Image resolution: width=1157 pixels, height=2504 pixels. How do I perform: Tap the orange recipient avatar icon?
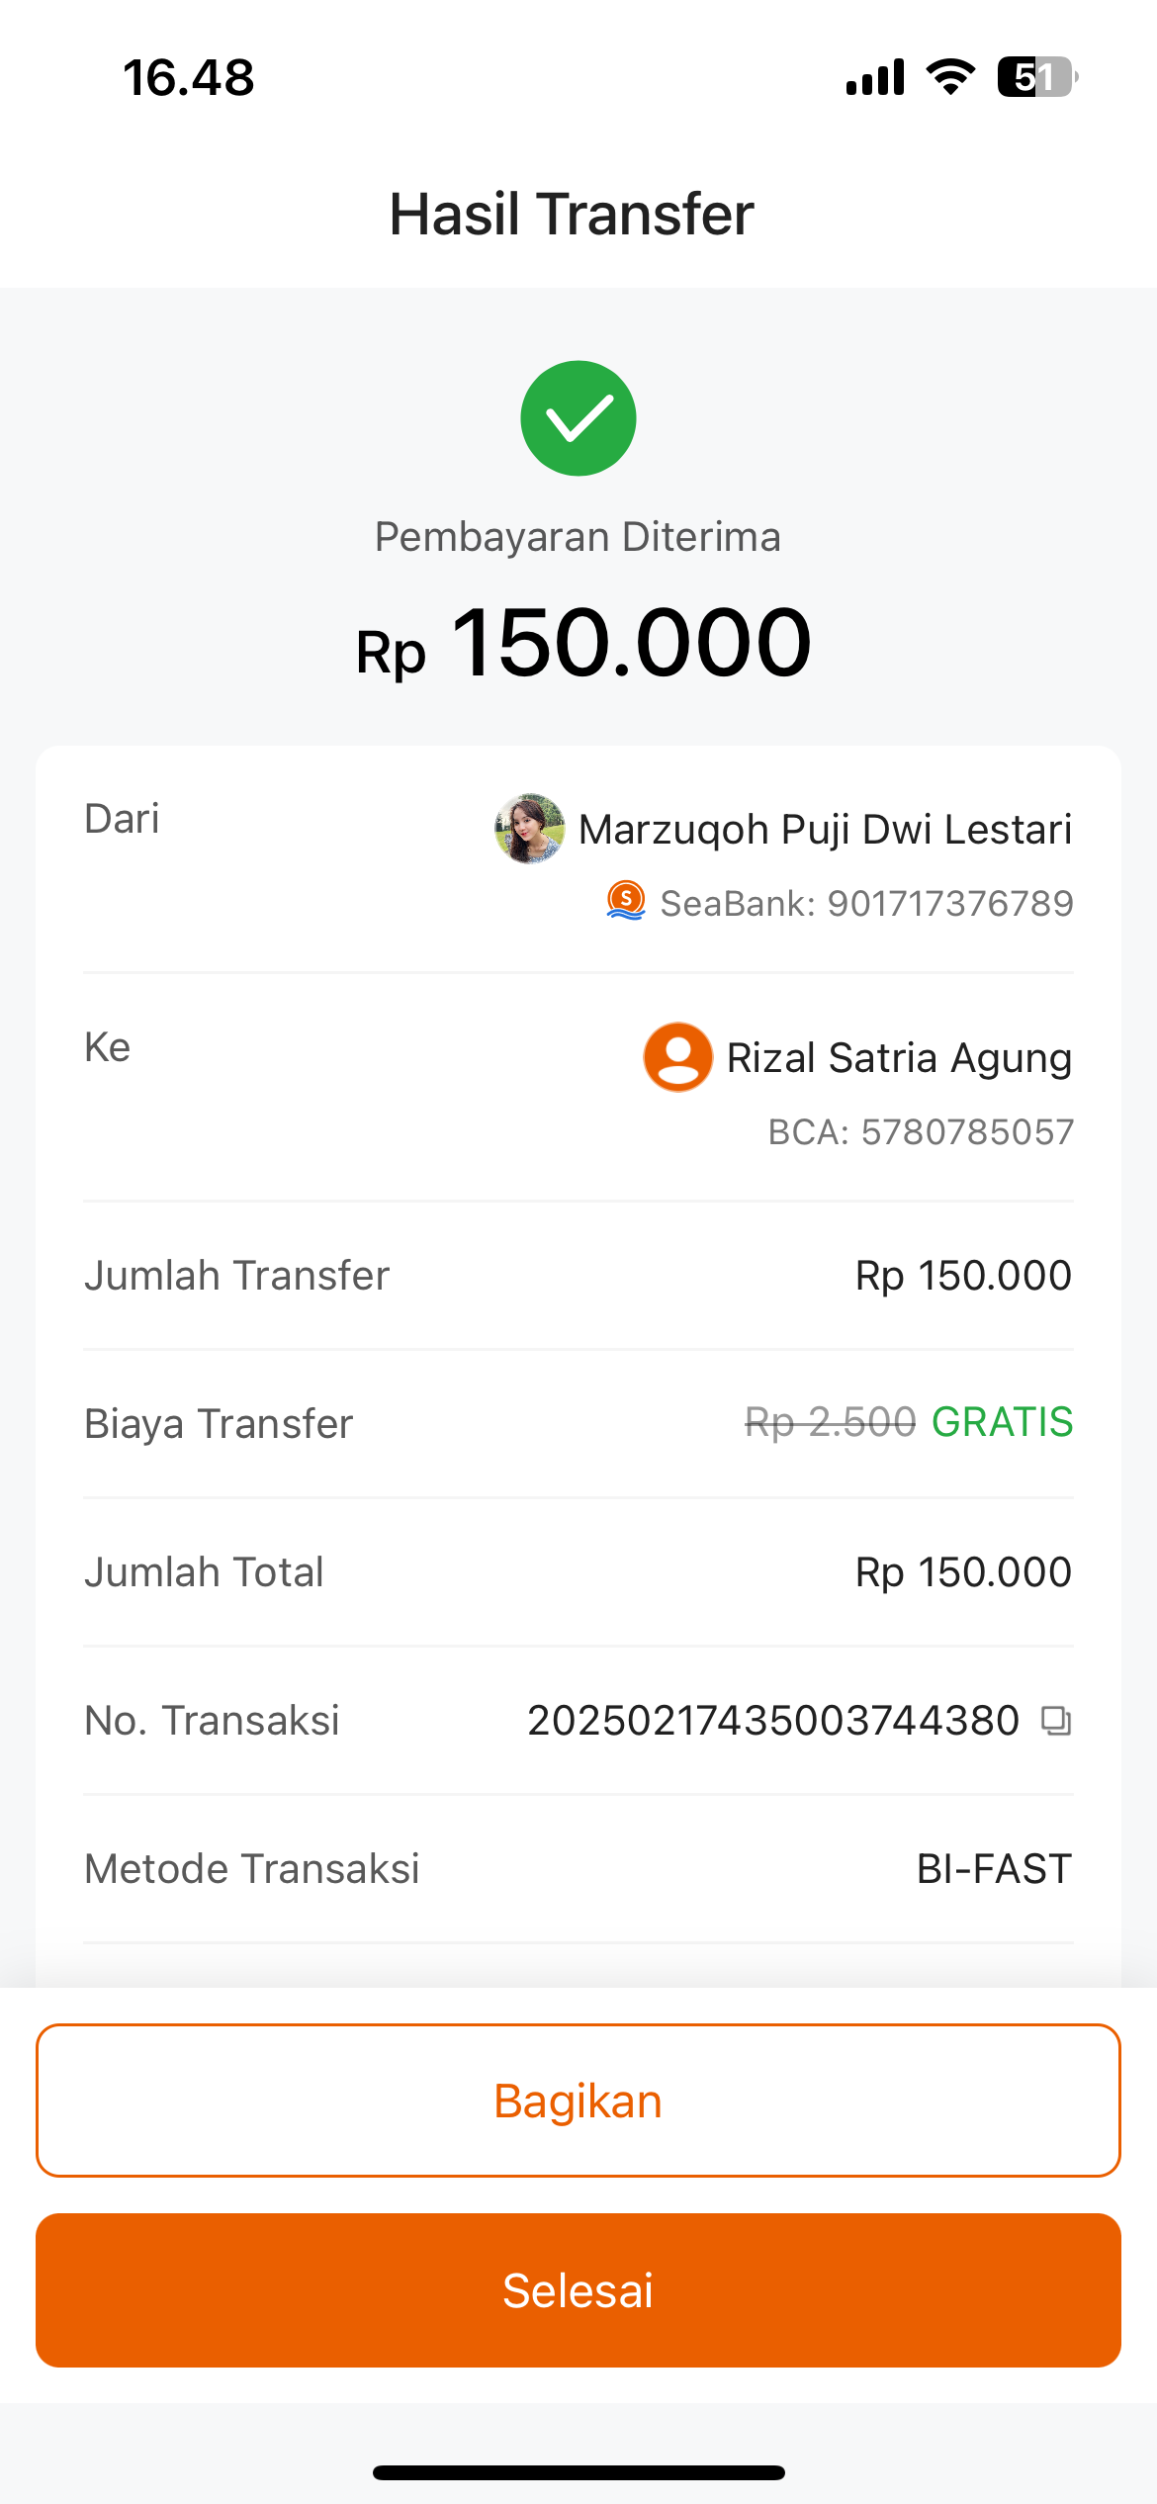coord(677,1057)
